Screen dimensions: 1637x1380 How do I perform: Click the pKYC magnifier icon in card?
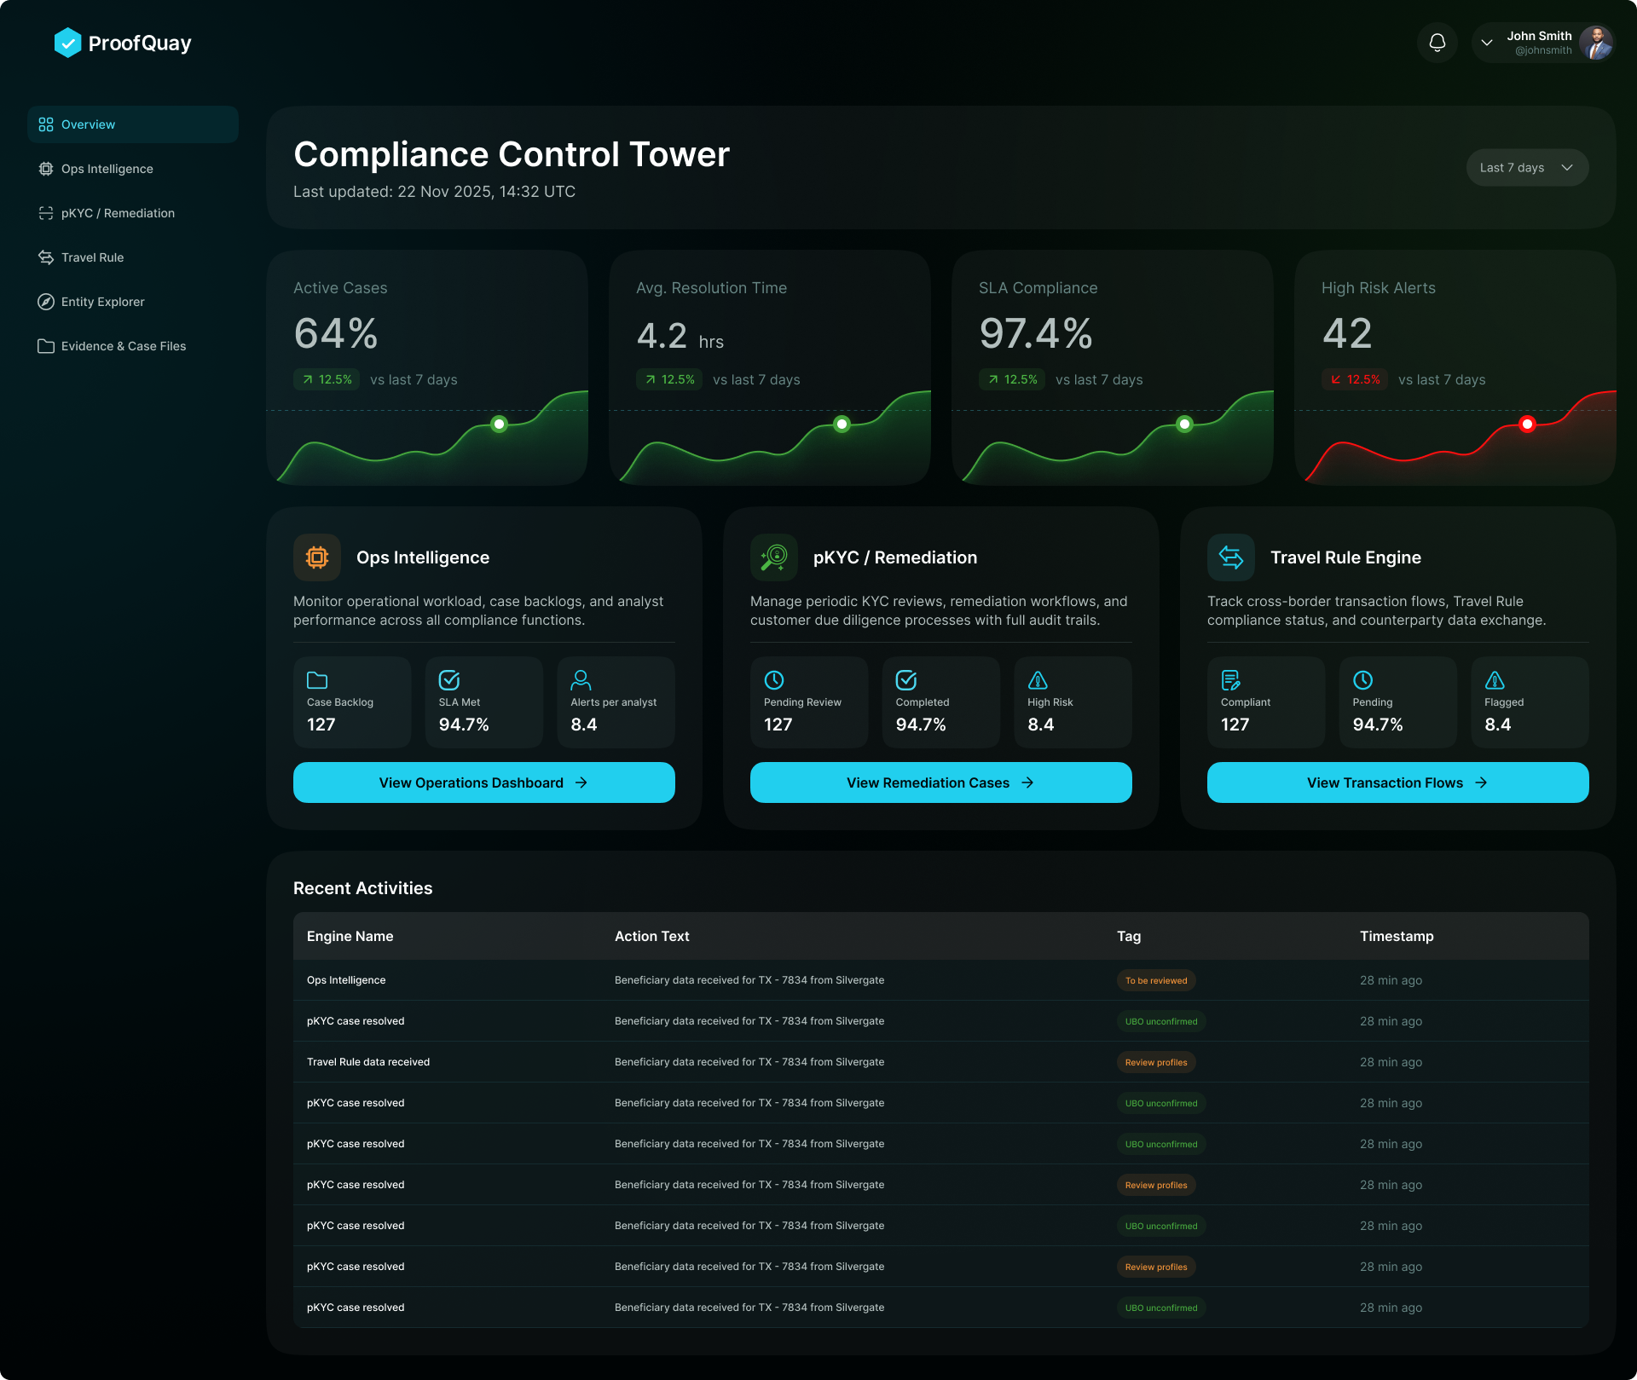click(774, 557)
